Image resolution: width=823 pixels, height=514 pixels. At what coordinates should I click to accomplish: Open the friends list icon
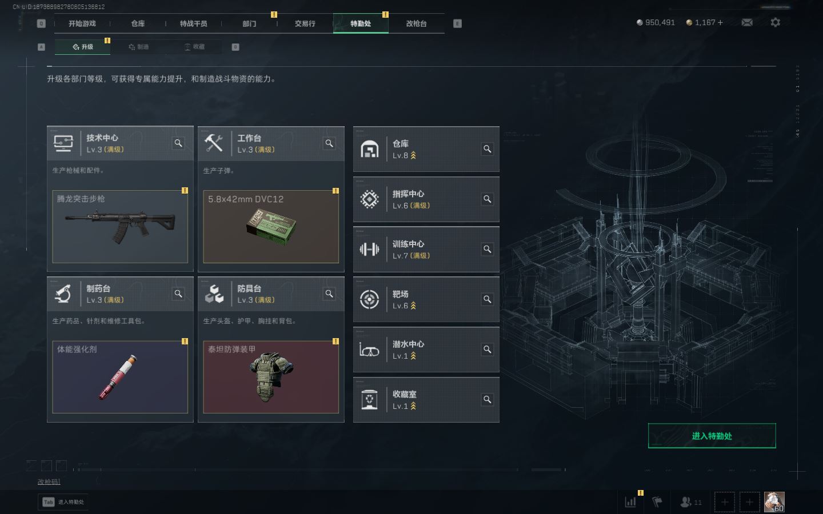click(x=690, y=502)
